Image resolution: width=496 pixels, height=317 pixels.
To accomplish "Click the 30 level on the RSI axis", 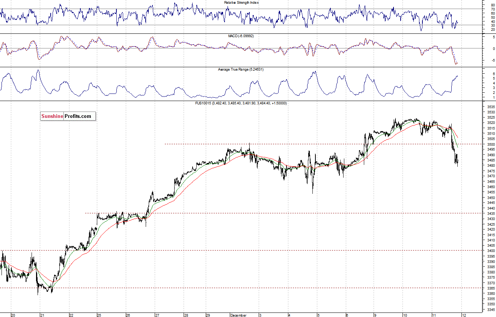I will click(493, 26).
